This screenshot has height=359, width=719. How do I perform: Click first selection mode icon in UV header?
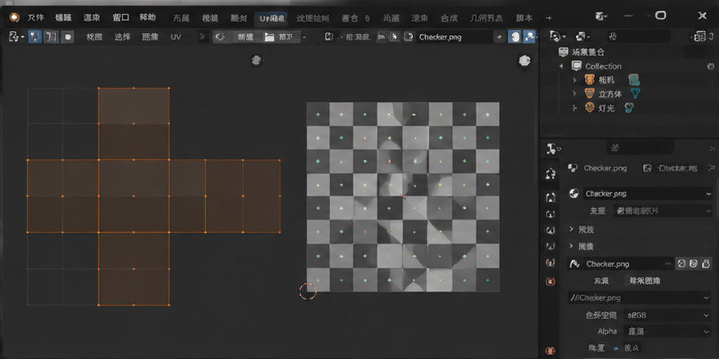coord(35,37)
